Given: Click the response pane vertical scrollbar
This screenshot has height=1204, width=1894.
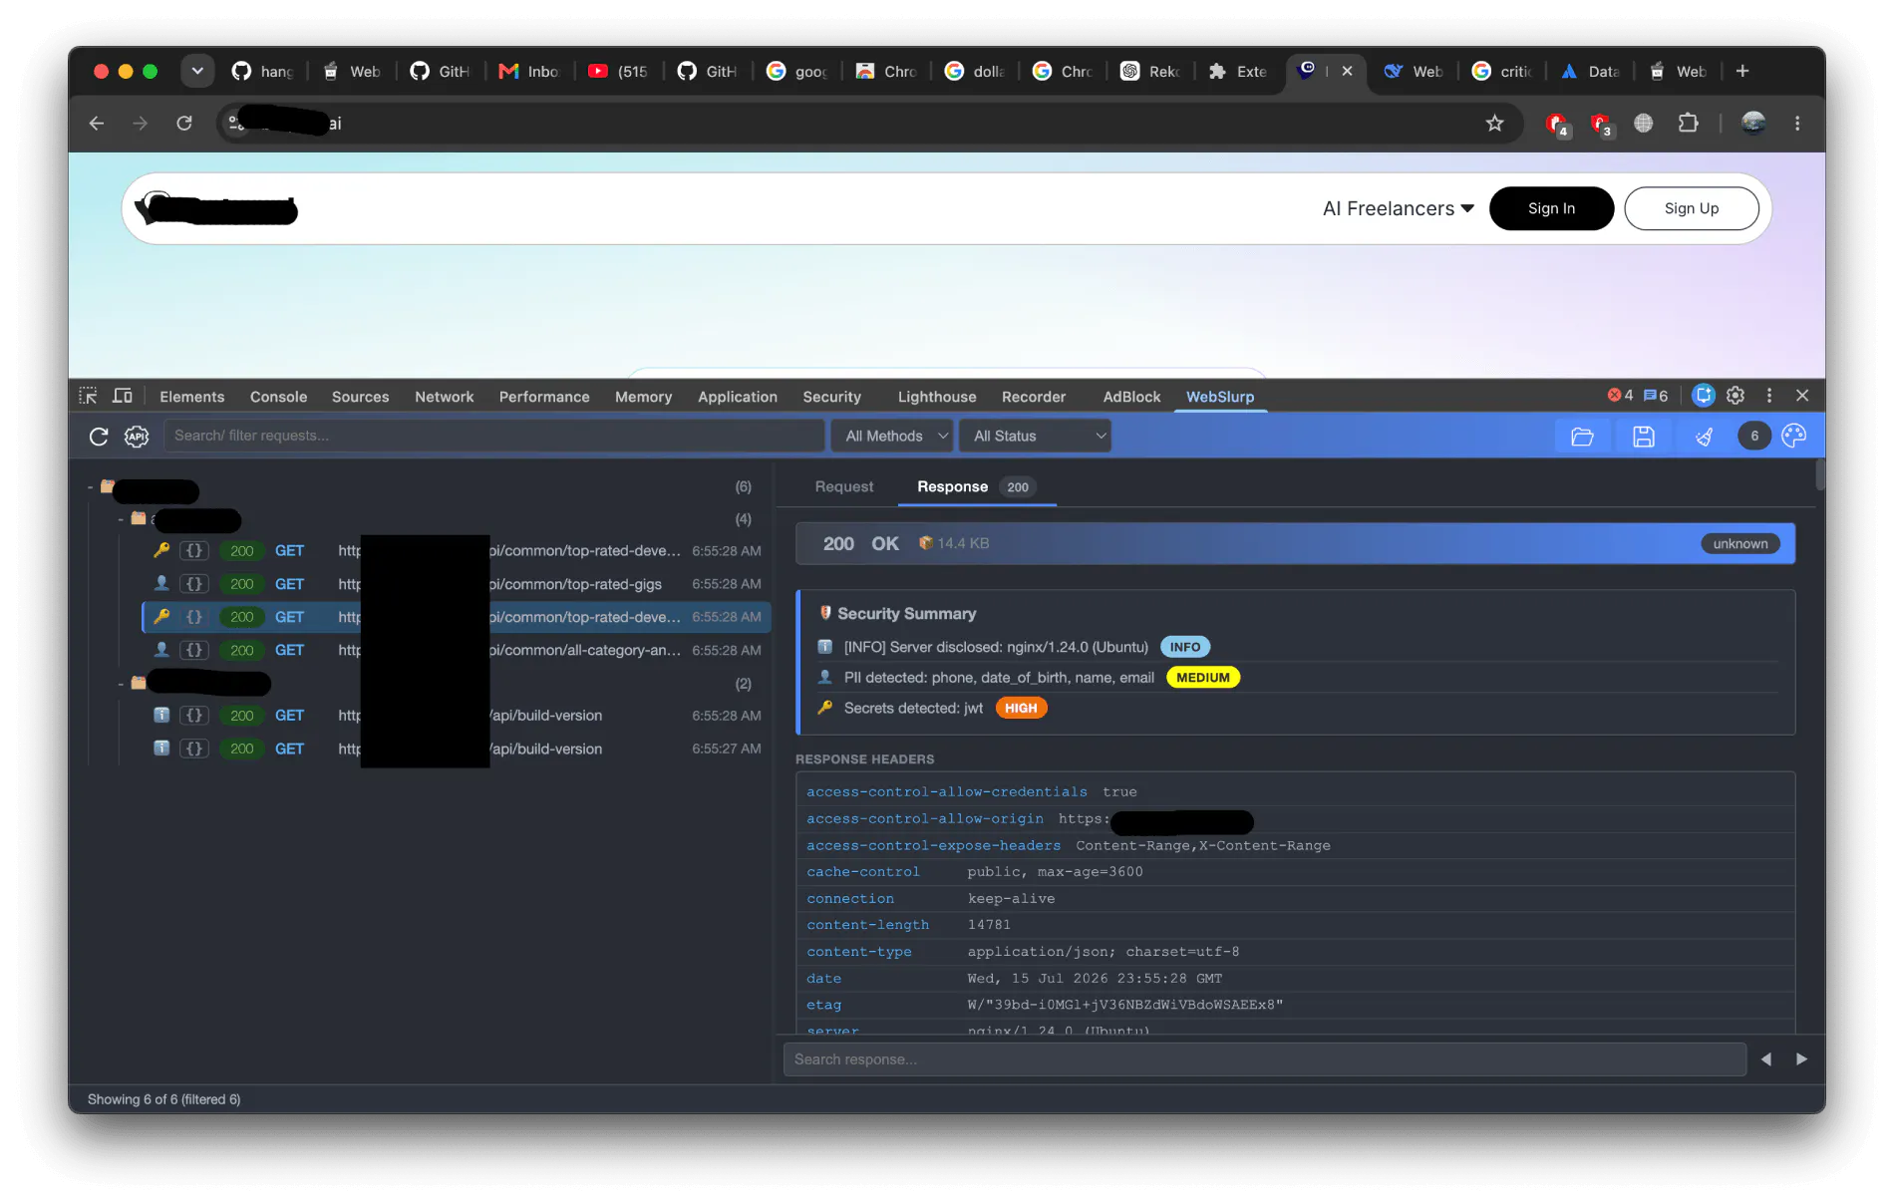Looking at the screenshot, I should [1819, 474].
